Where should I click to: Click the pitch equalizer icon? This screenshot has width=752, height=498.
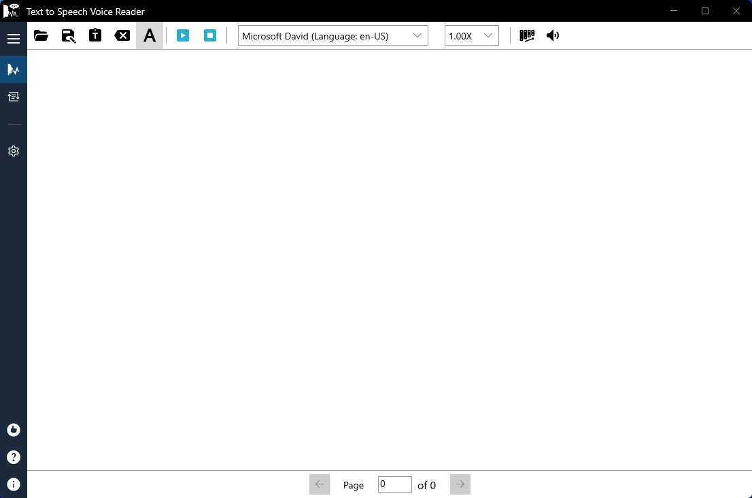coord(527,35)
